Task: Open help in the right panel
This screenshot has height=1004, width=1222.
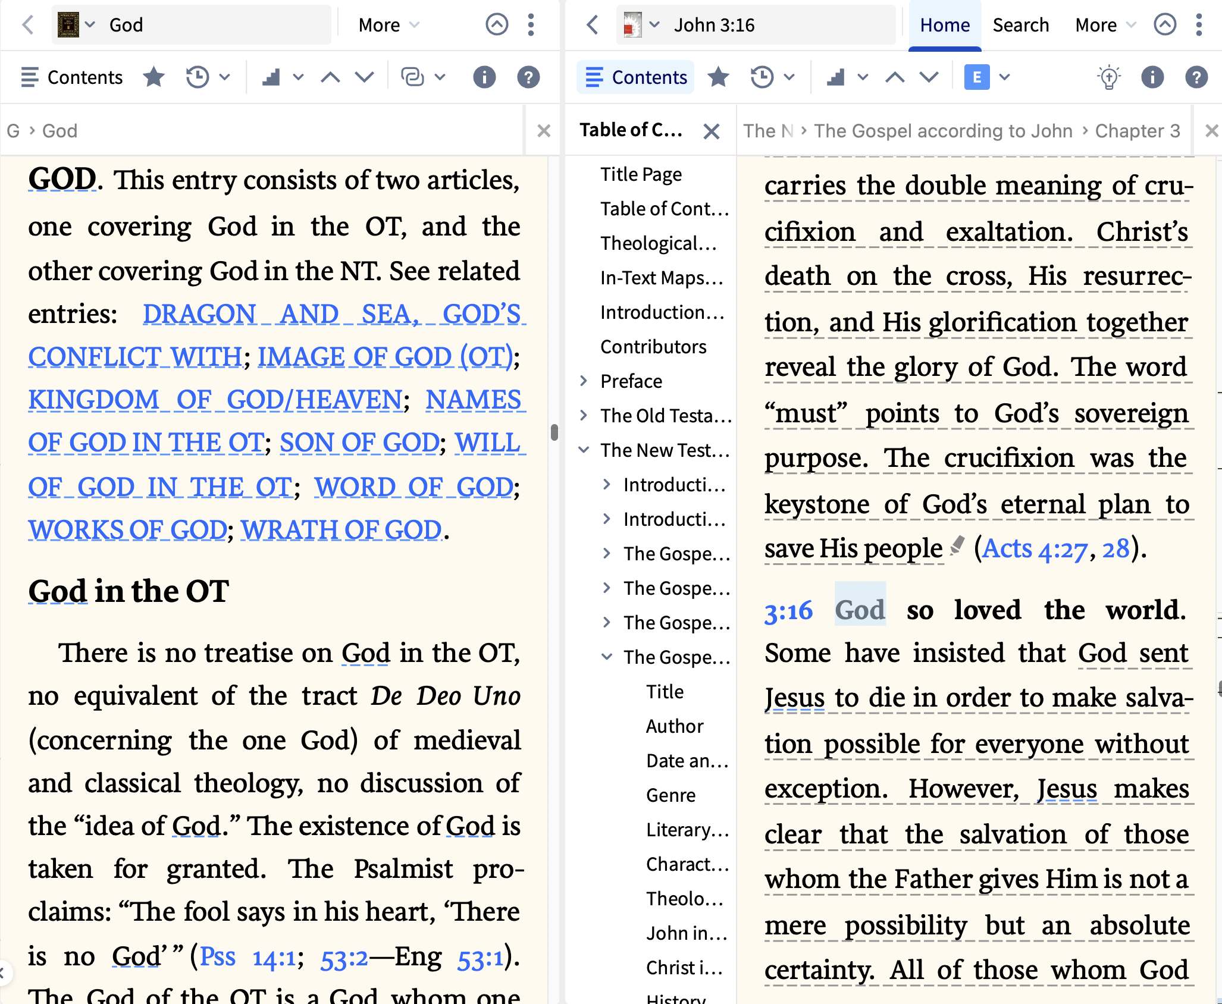Action: click(1196, 77)
